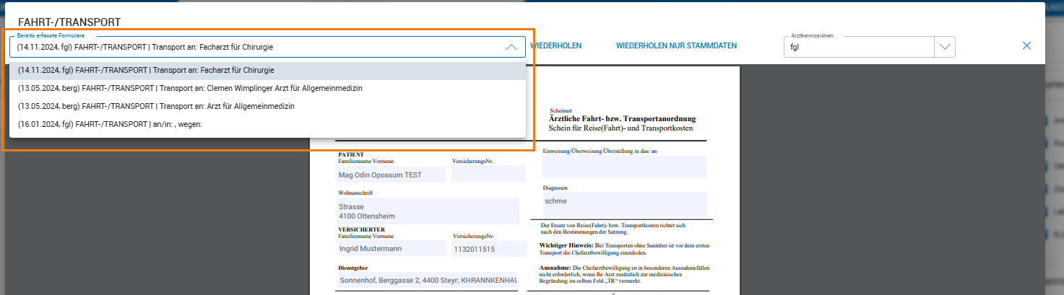Click the WIEDERHOLEN button
The width and height of the screenshot is (1064, 295).
coord(555,45)
